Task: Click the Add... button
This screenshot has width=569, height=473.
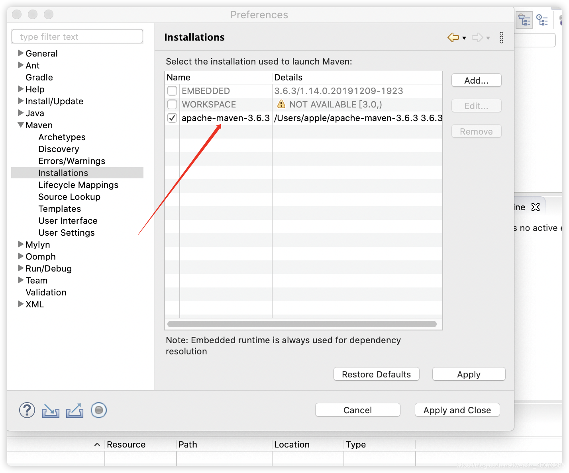Action: click(x=476, y=80)
